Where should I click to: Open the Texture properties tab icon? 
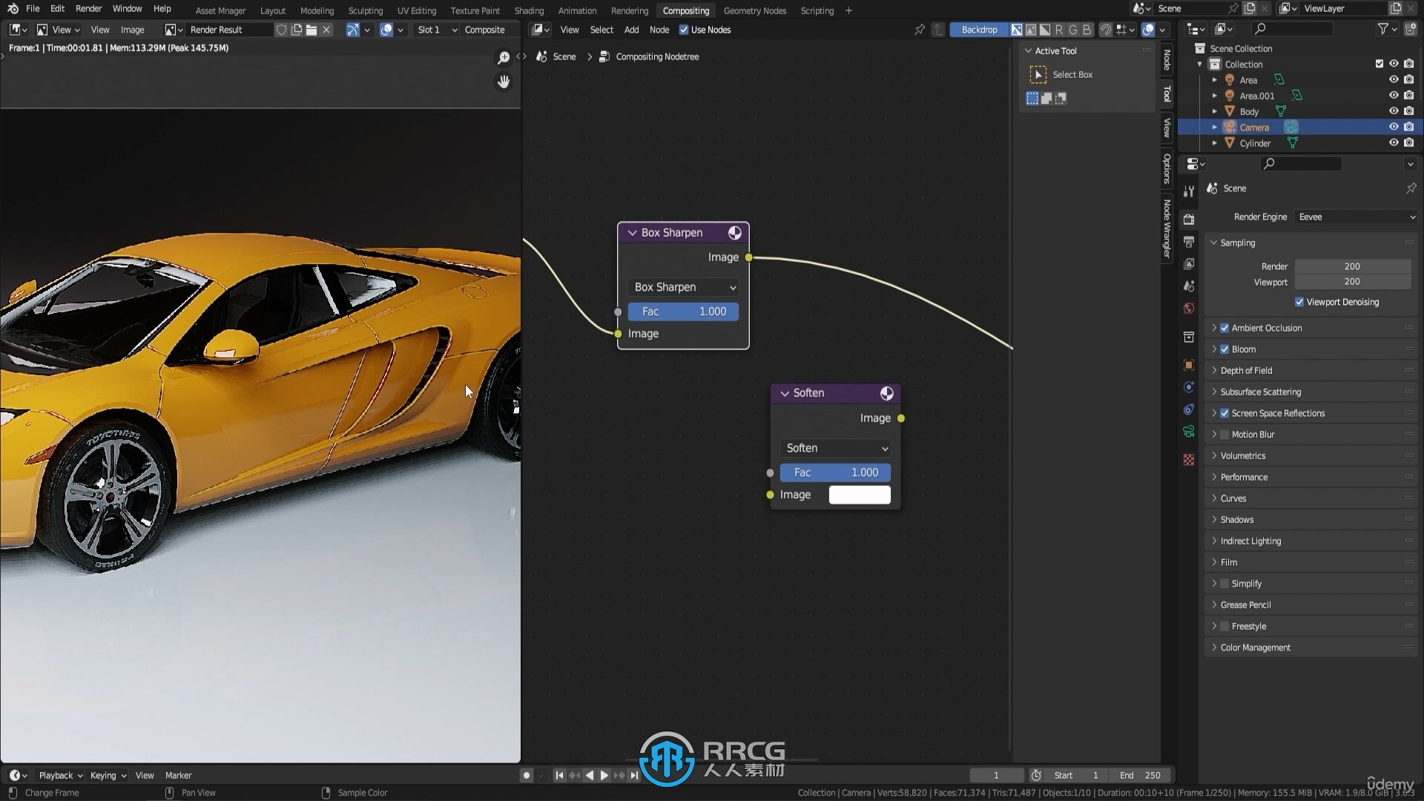(x=1189, y=460)
